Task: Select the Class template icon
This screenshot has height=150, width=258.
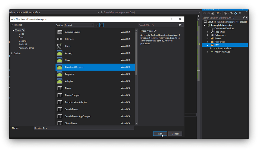Action: tap(60, 46)
